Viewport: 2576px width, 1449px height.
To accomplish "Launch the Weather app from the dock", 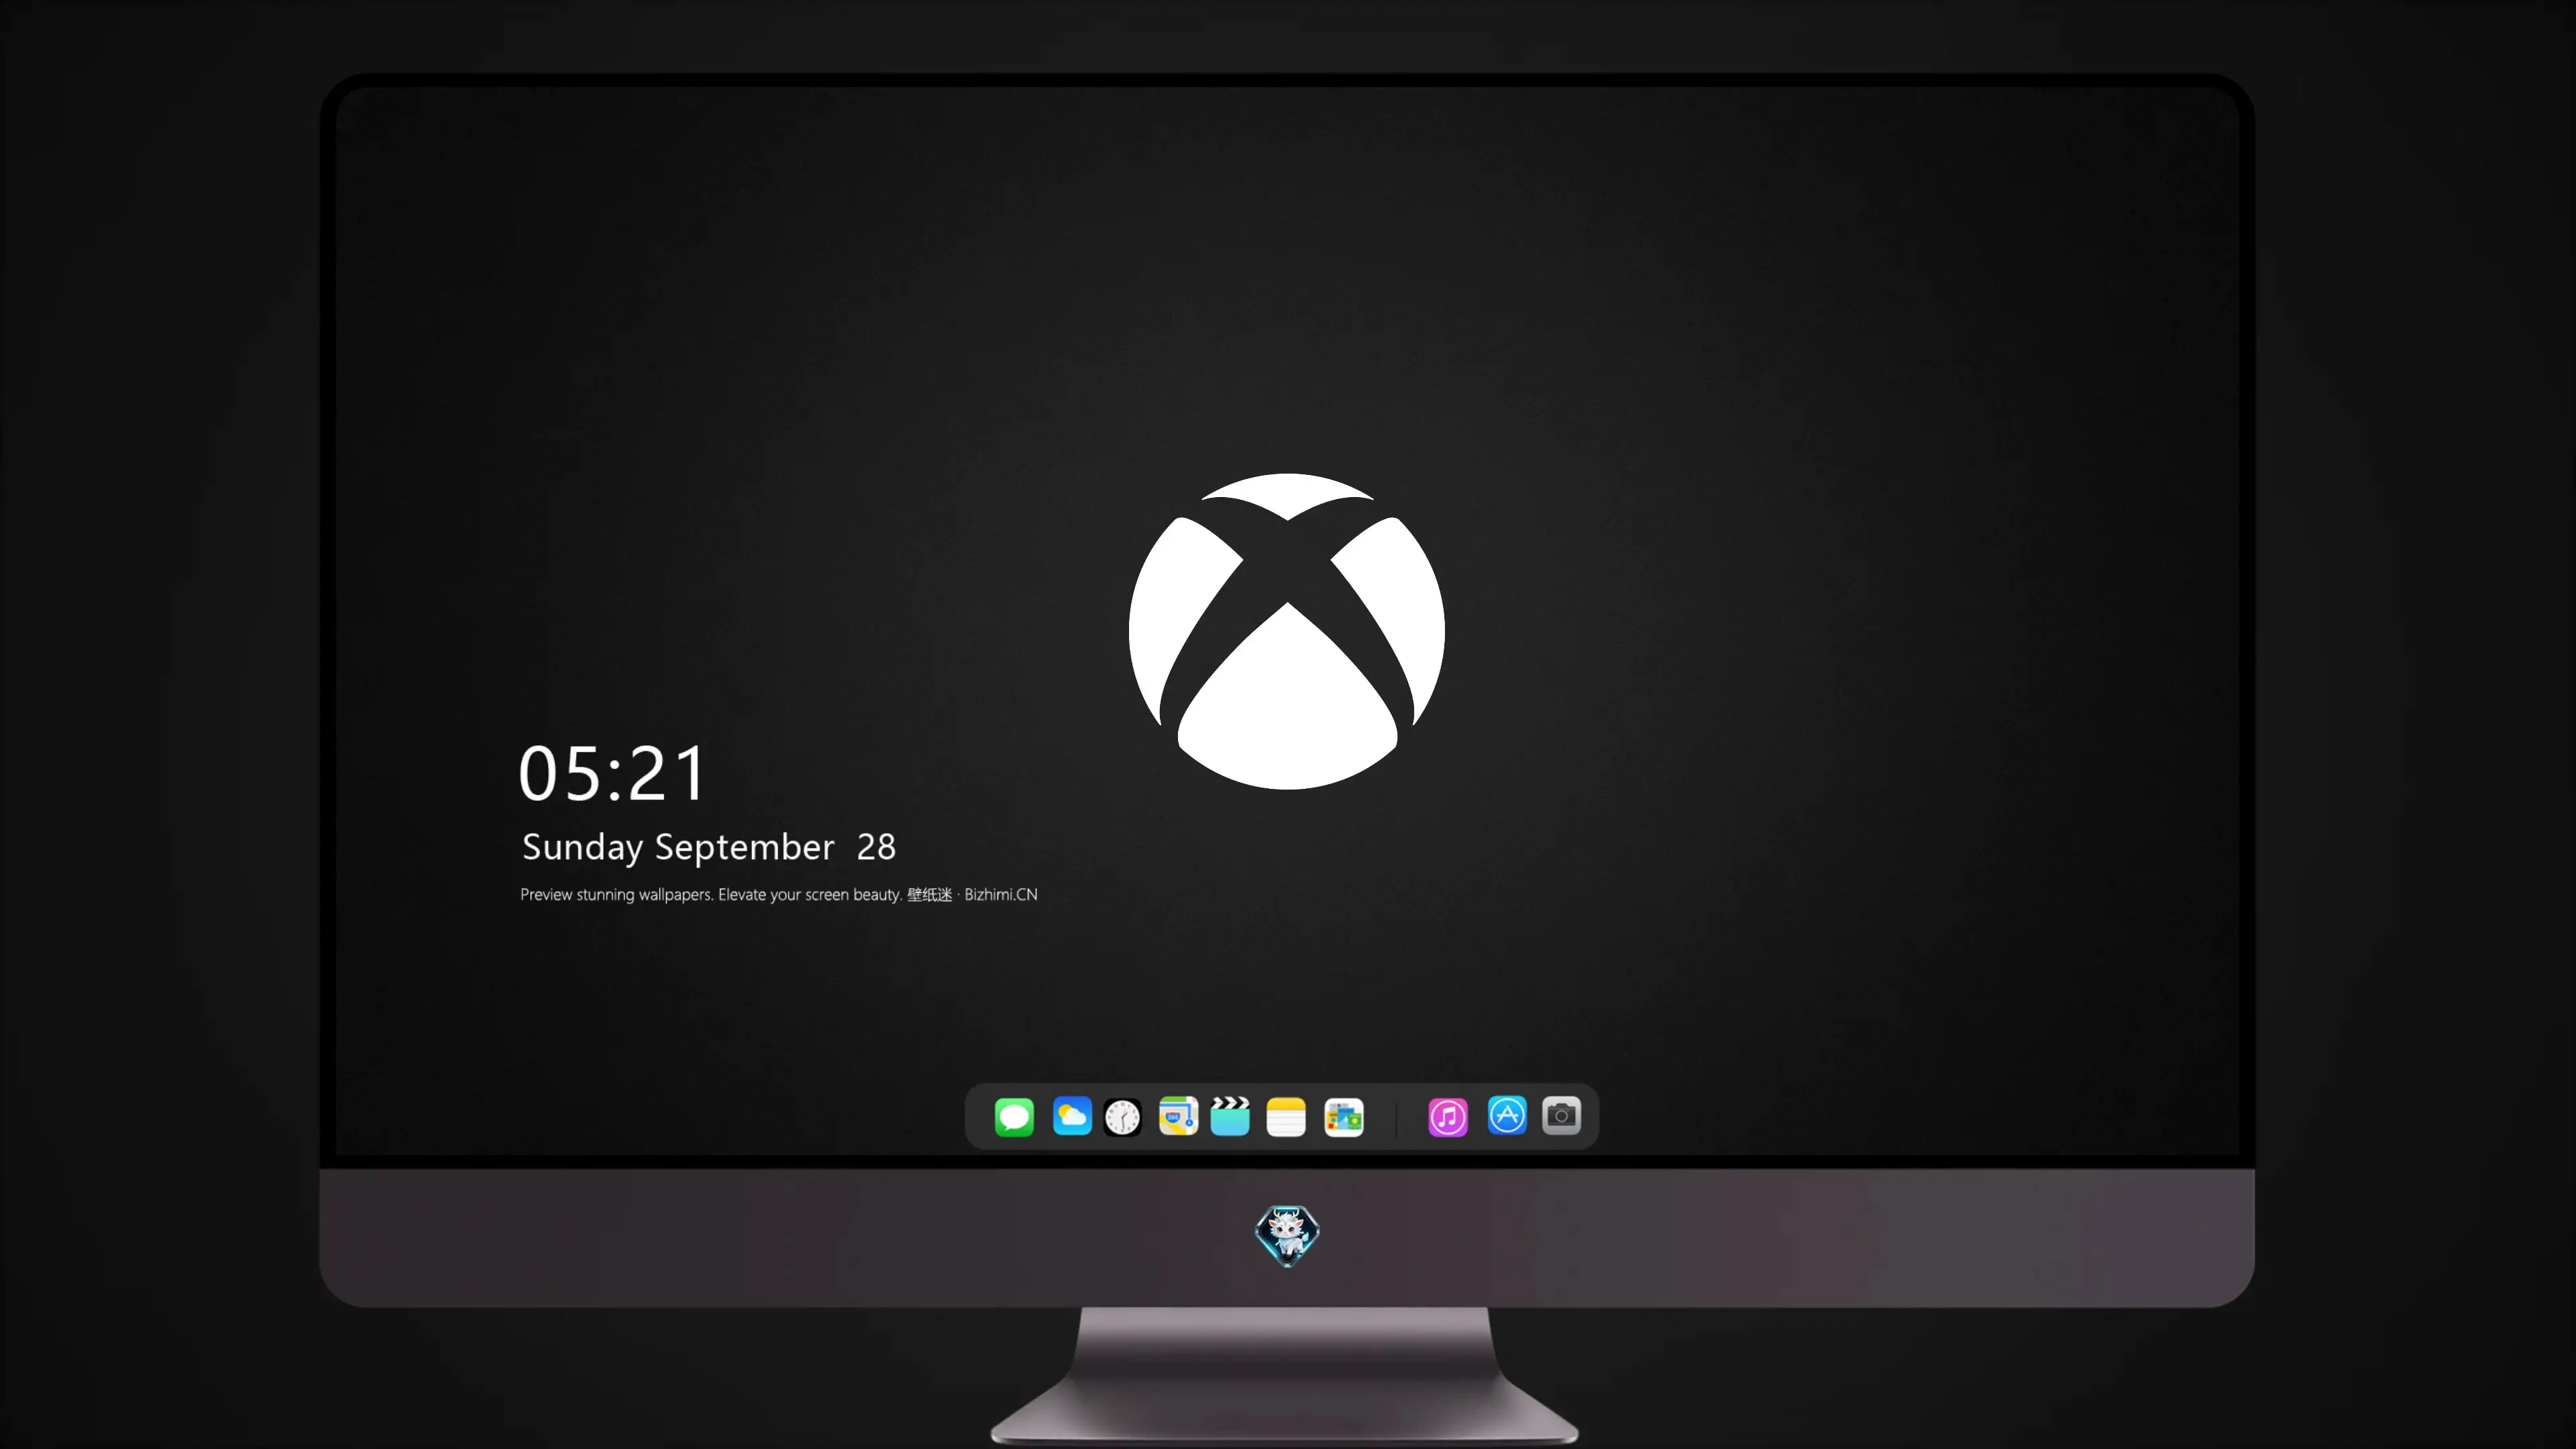I will (x=1072, y=1116).
